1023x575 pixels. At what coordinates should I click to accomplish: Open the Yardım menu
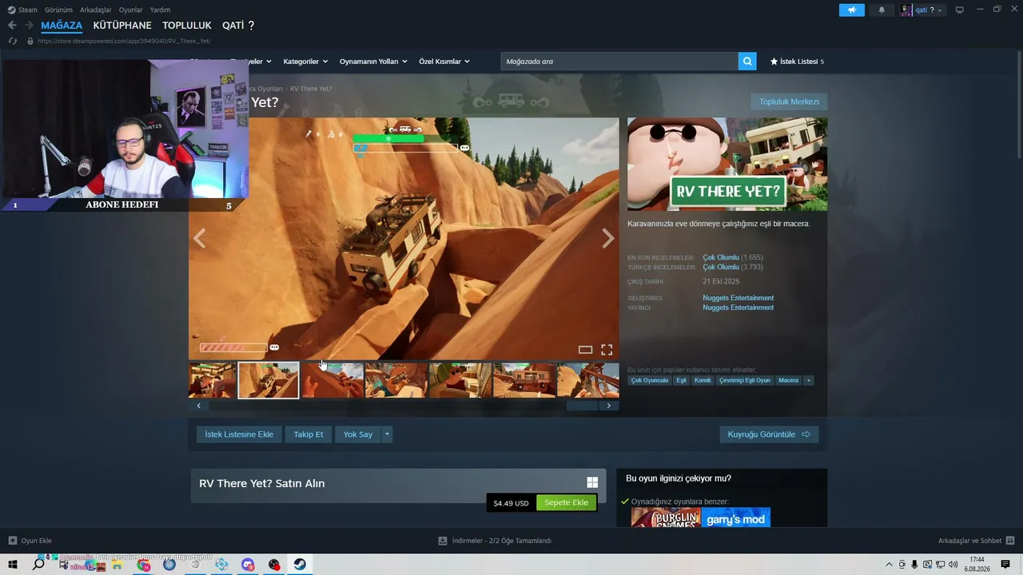[160, 10]
